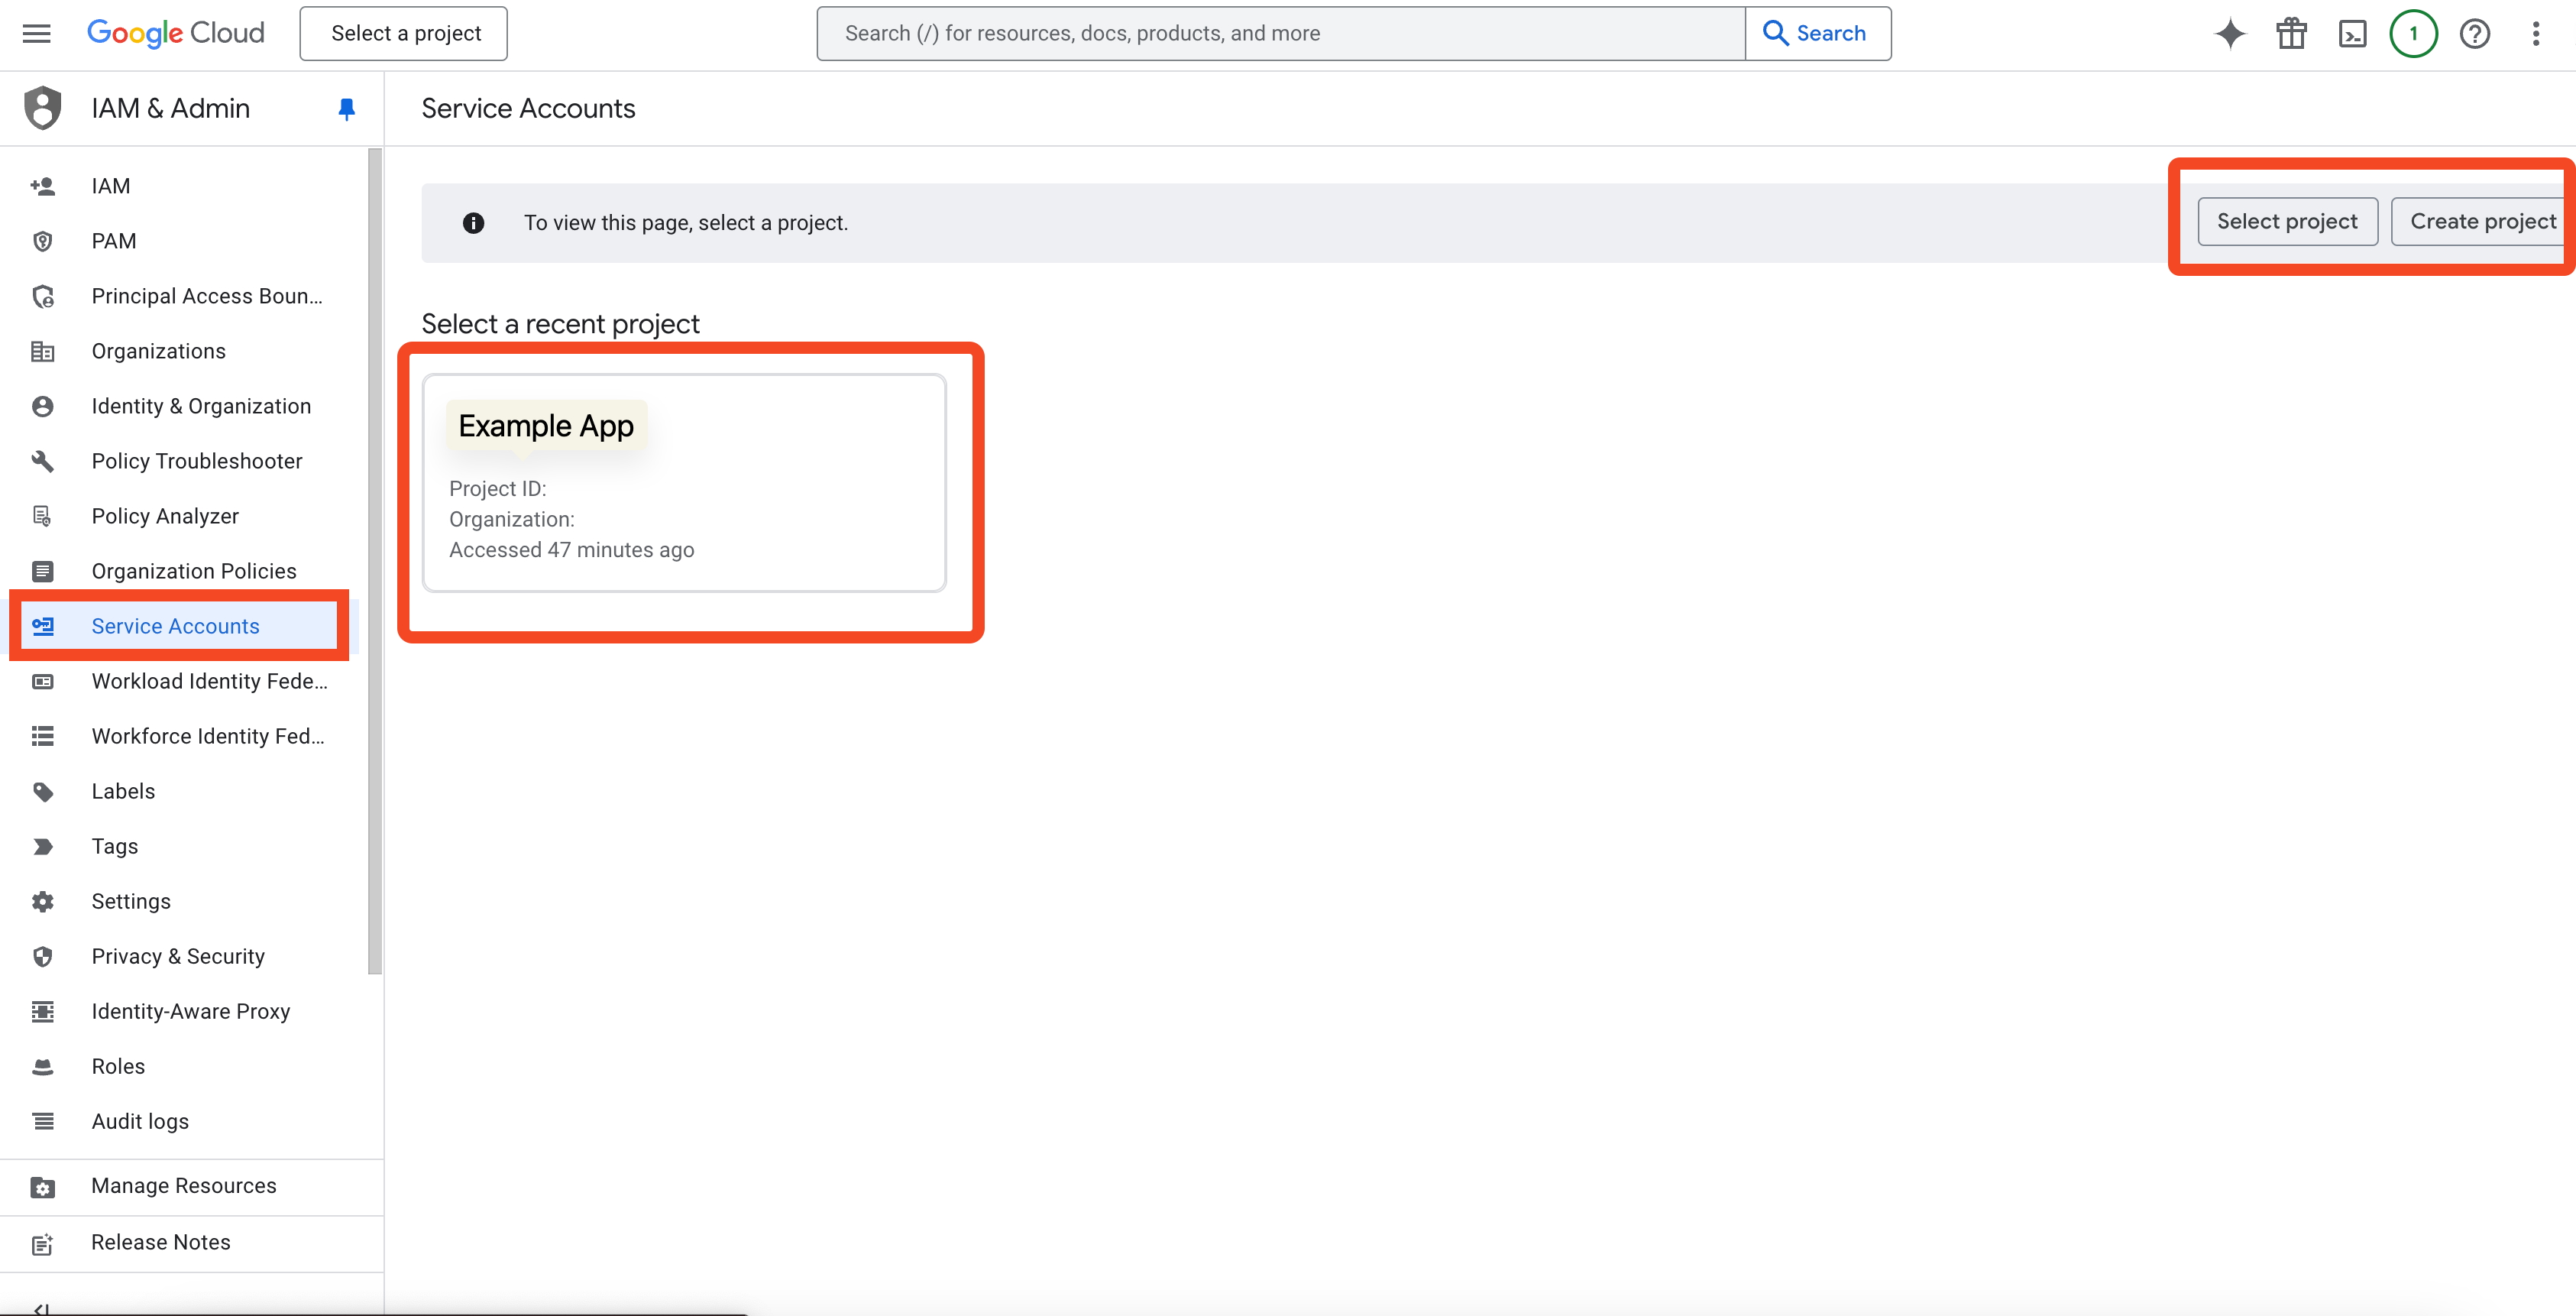Screen dimensions: 2576x1316
Task: Click the Identity-Aware Proxy icon
Action: coord(42,1011)
